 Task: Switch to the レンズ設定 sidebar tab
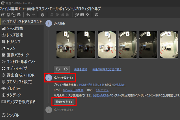pos(12,35)
